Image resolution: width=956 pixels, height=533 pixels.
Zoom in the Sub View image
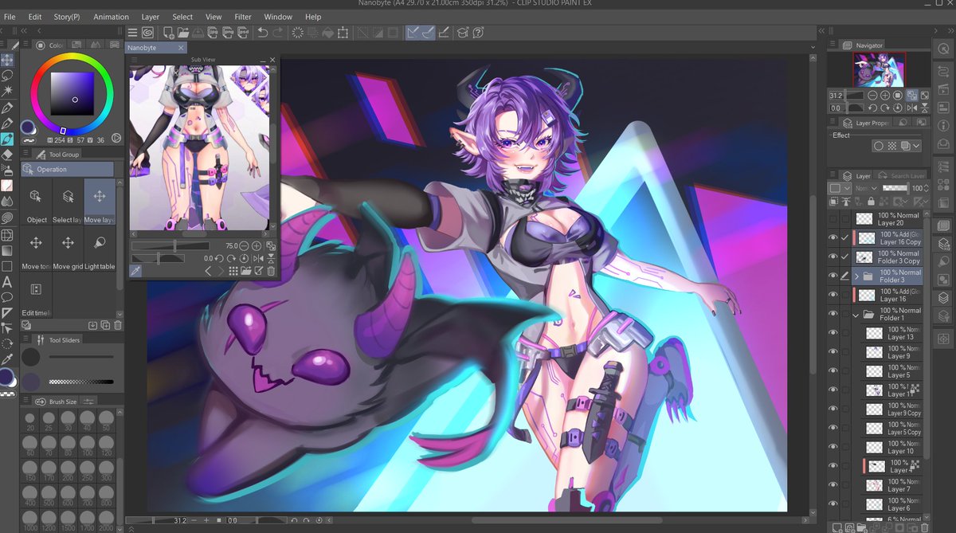[257, 246]
